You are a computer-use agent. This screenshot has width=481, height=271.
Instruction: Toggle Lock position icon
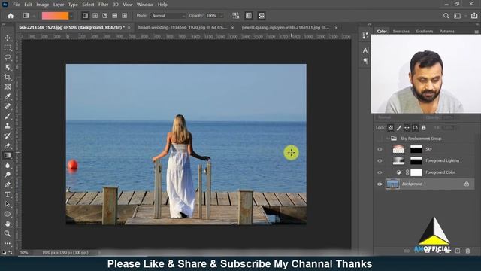click(x=407, y=128)
